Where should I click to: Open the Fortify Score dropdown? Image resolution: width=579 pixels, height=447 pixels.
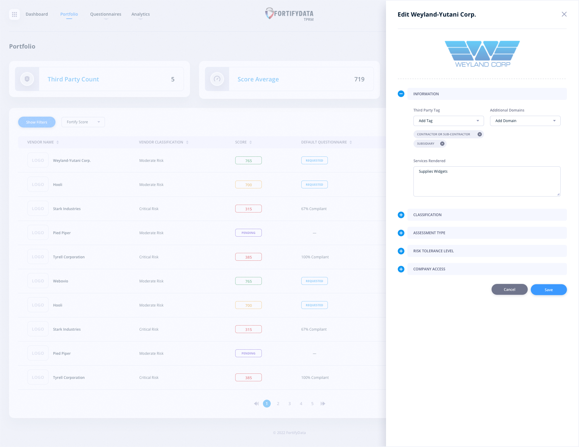click(83, 122)
